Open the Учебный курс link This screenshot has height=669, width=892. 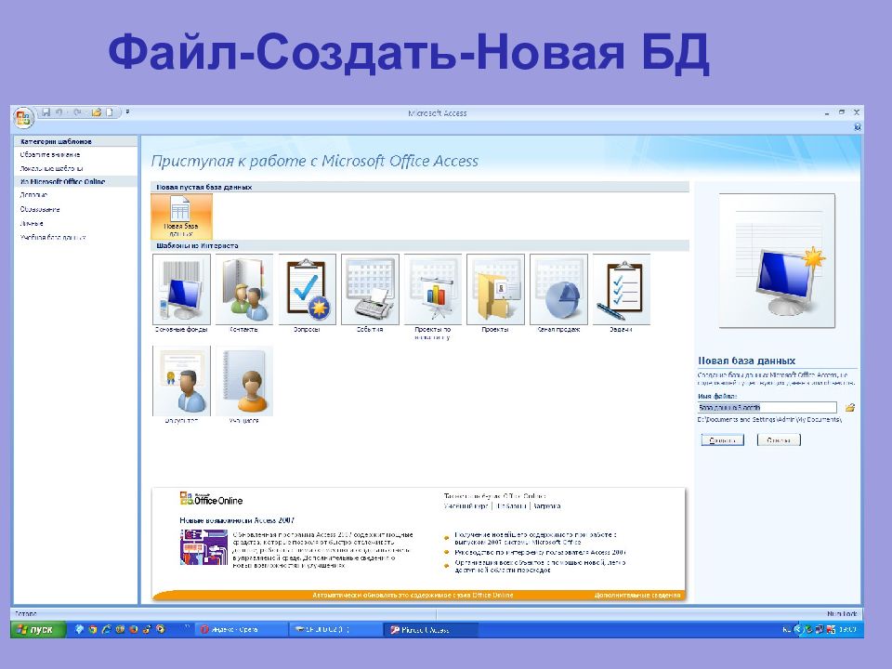[x=466, y=505]
